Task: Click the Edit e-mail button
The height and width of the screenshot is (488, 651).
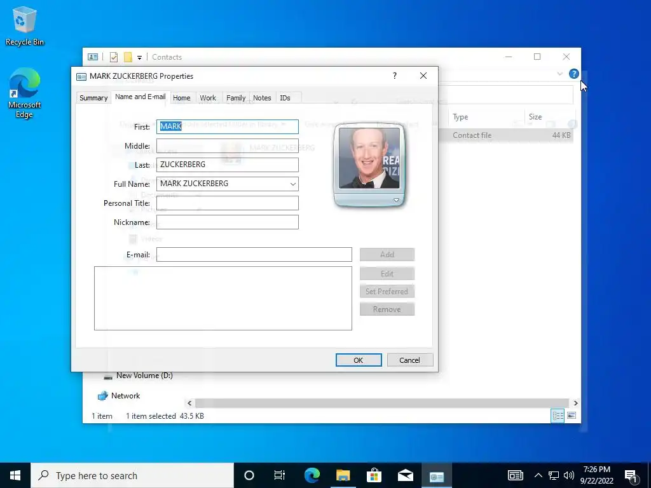Action: tap(387, 273)
